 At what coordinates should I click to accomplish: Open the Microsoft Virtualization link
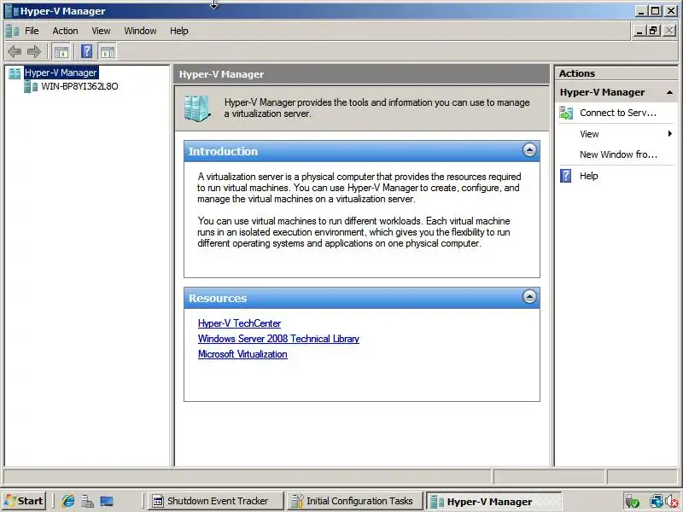coord(242,354)
